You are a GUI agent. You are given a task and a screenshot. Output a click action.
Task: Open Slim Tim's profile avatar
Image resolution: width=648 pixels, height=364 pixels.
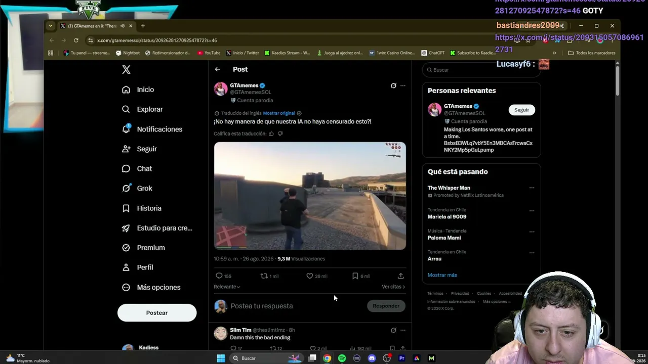pyautogui.click(x=221, y=334)
